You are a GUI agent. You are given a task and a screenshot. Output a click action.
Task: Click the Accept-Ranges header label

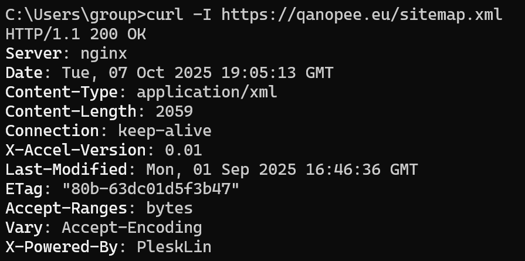(66, 208)
